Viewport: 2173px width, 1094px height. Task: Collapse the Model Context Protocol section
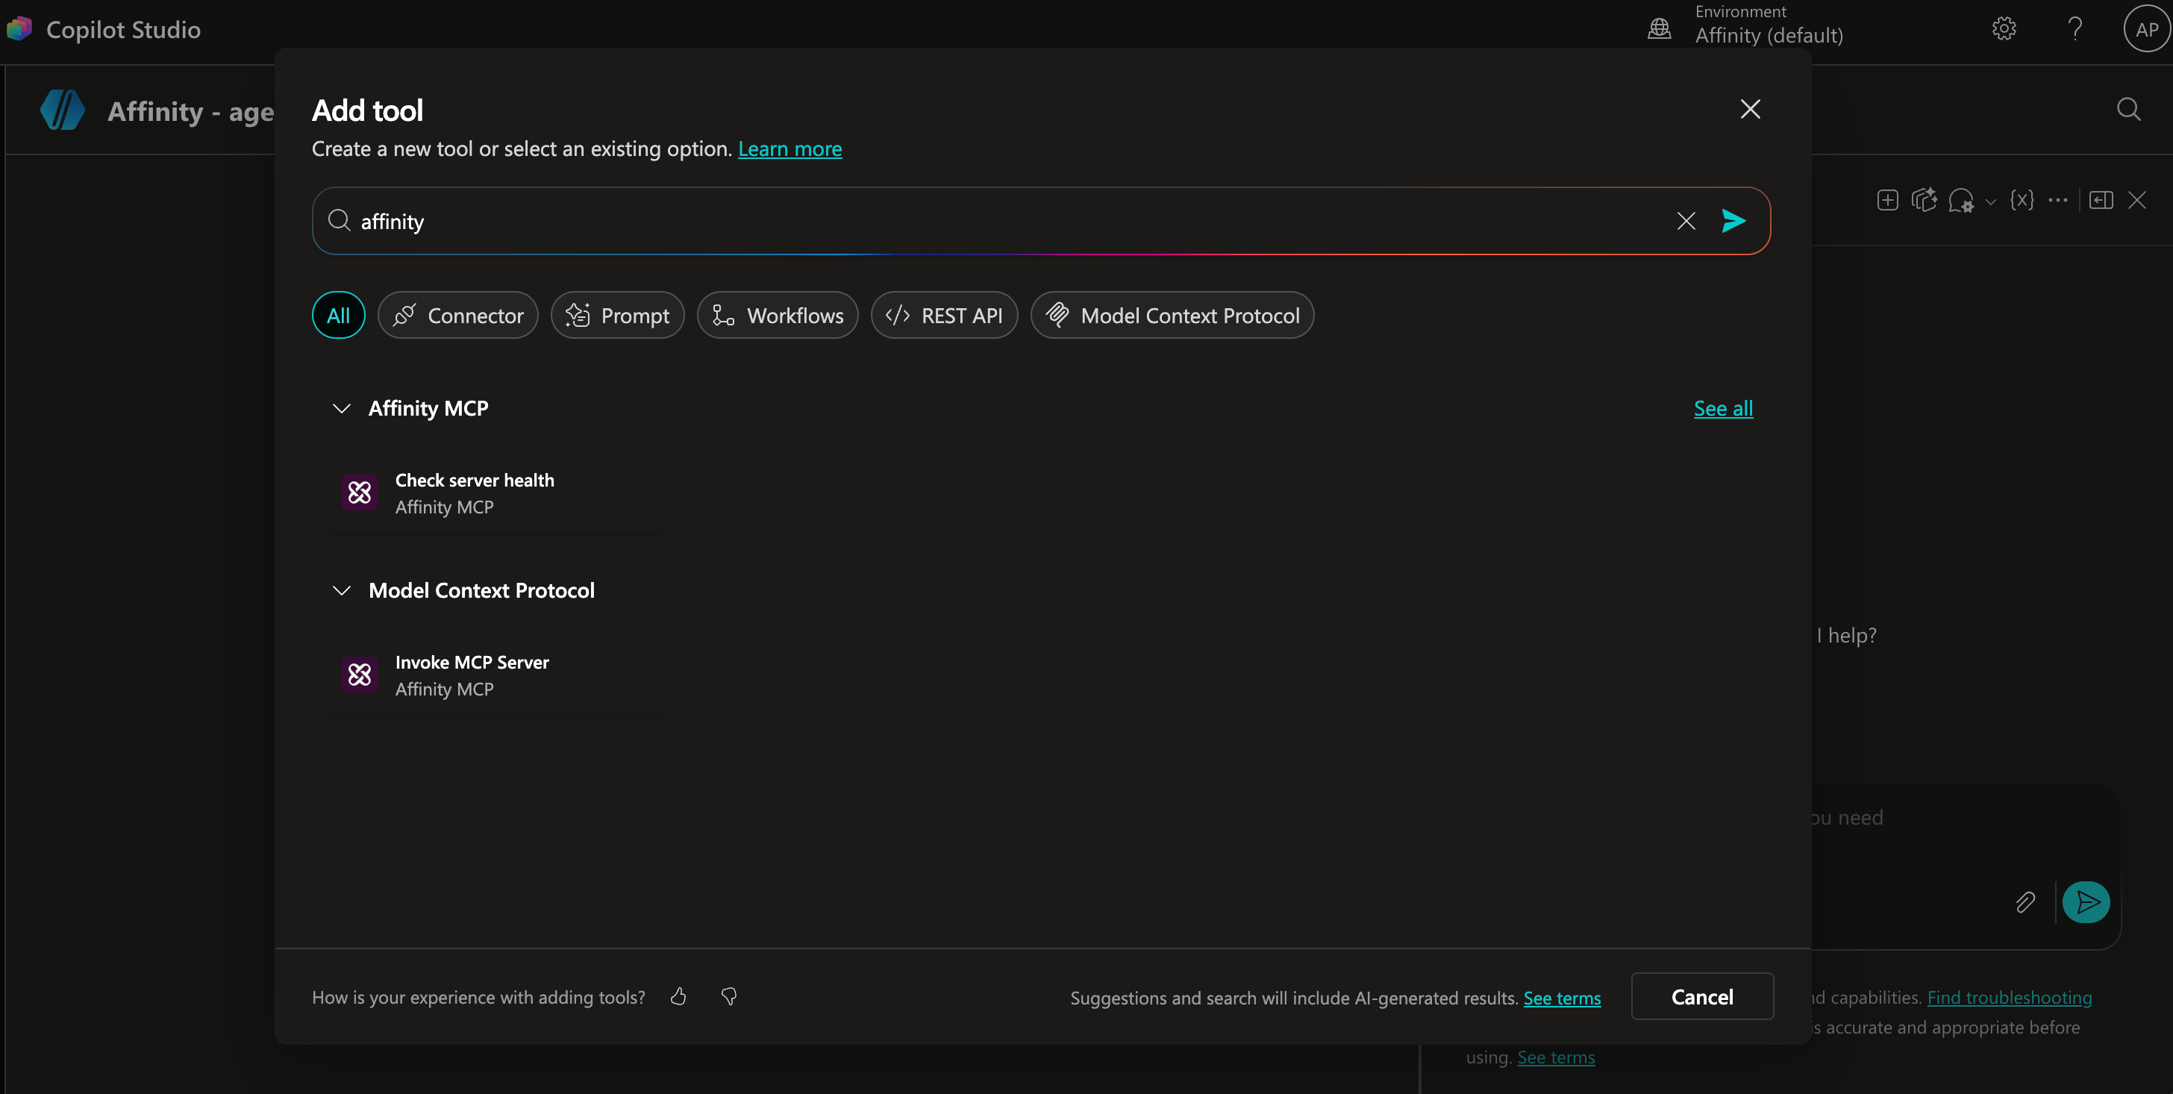pos(341,590)
